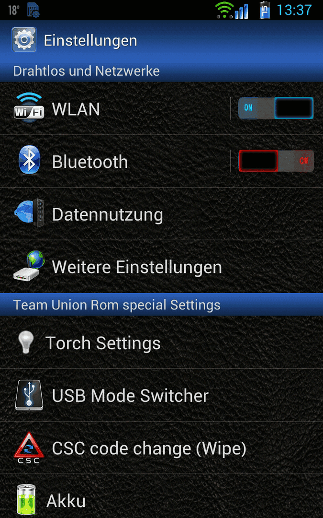Tap the status bar Wi-Fi signal indicator

pyautogui.click(x=224, y=10)
